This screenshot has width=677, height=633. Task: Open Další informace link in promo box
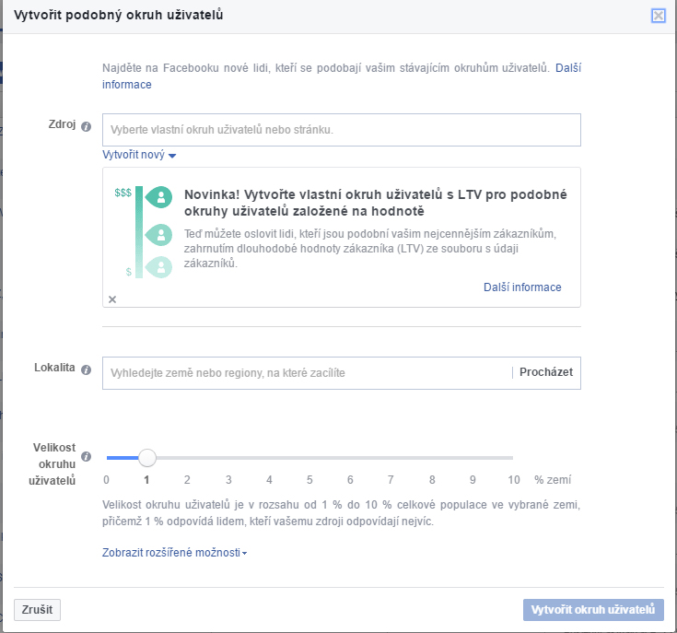(522, 287)
